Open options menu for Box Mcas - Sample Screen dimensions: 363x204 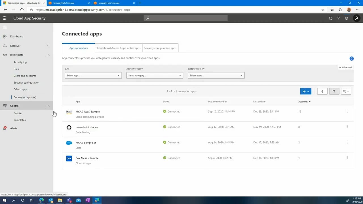point(347,158)
